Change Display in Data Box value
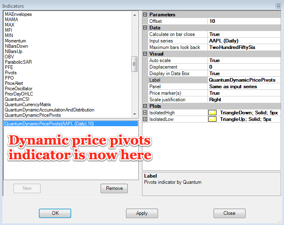This screenshot has height=225, width=284. tap(244, 74)
